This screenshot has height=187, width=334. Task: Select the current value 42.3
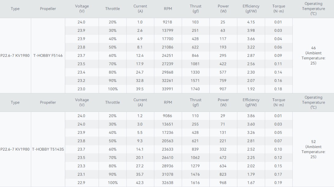click(140, 183)
